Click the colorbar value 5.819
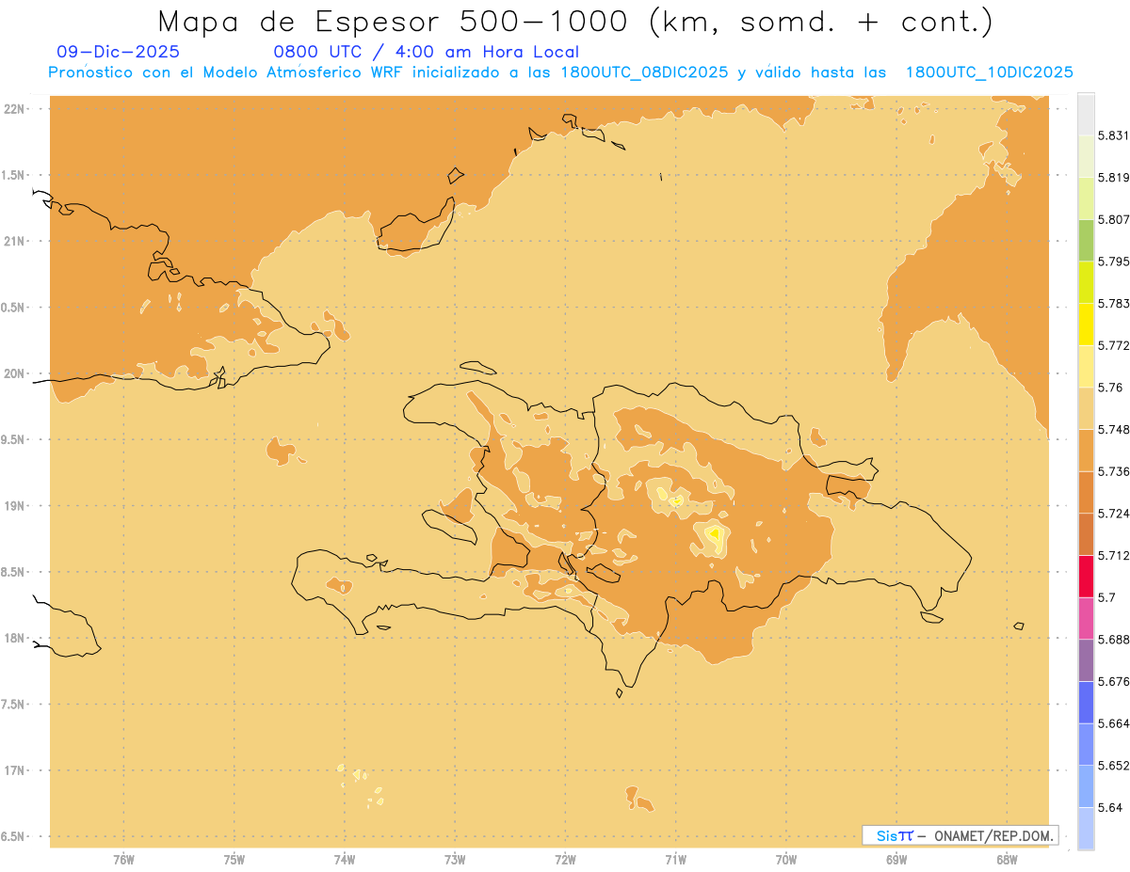This screenshot has height=872, width=1130. pyautogui.click(x=1114, y=178)
